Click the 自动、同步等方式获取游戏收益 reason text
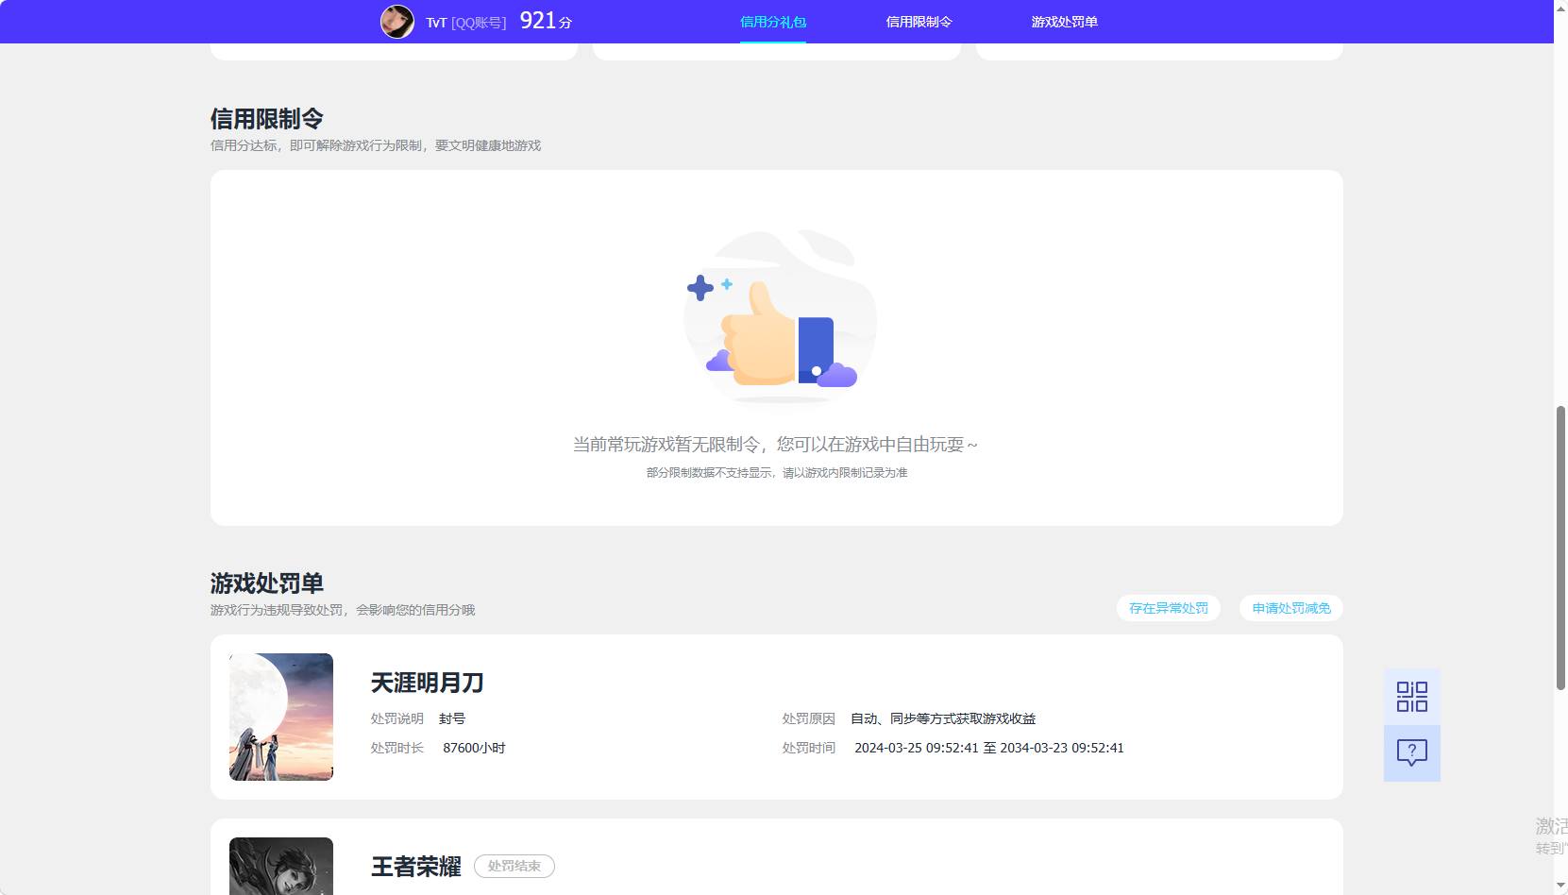Image resolution: width=1568 pixels, height=895 pixels. (943, 718)
